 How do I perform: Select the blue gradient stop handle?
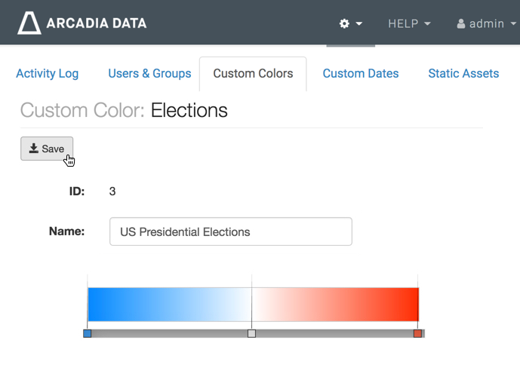pos(88,333)
